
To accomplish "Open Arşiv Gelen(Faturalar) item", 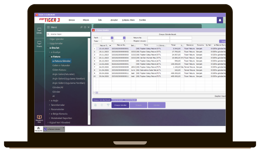I will pyautogui.click(x=64, y=74).
